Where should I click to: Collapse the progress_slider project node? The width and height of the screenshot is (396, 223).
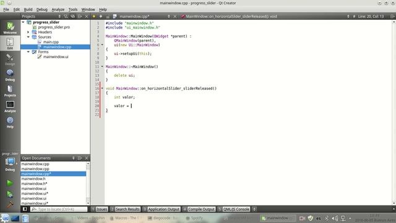point(24,22)
